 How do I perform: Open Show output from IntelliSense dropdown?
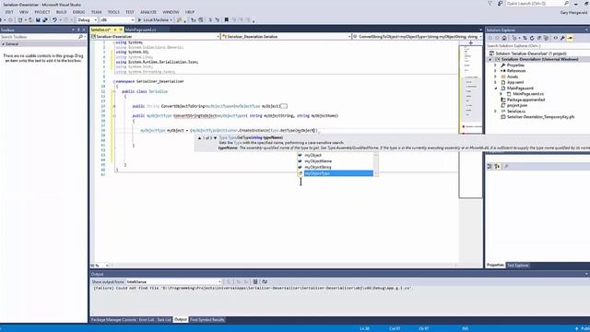coord(173,282)
